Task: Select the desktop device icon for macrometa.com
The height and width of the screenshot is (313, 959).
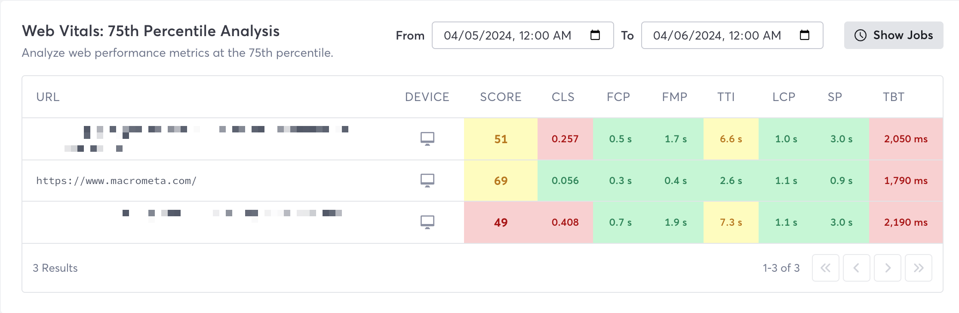Action: pyautogui.click(x=427, y=181)
